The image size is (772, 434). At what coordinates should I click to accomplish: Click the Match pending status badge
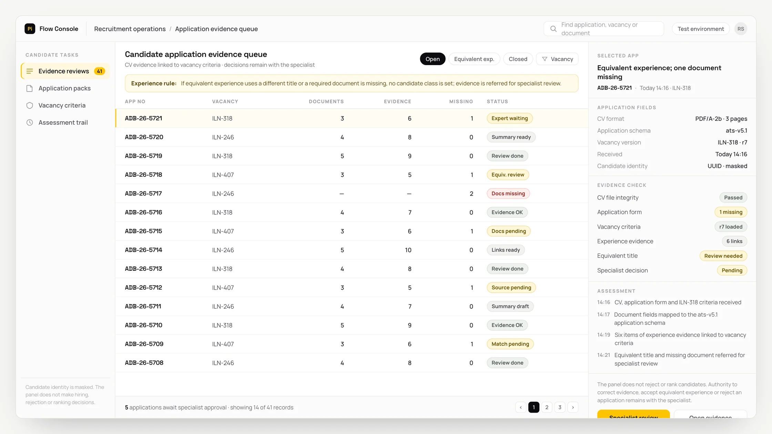coord(510,344)
